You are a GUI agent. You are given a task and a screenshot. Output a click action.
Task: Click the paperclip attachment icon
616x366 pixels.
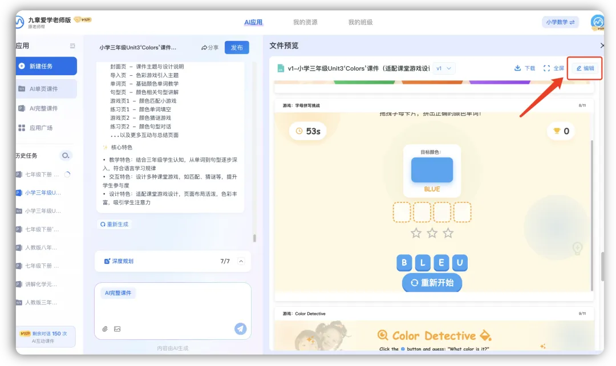(x=105, y=329)
